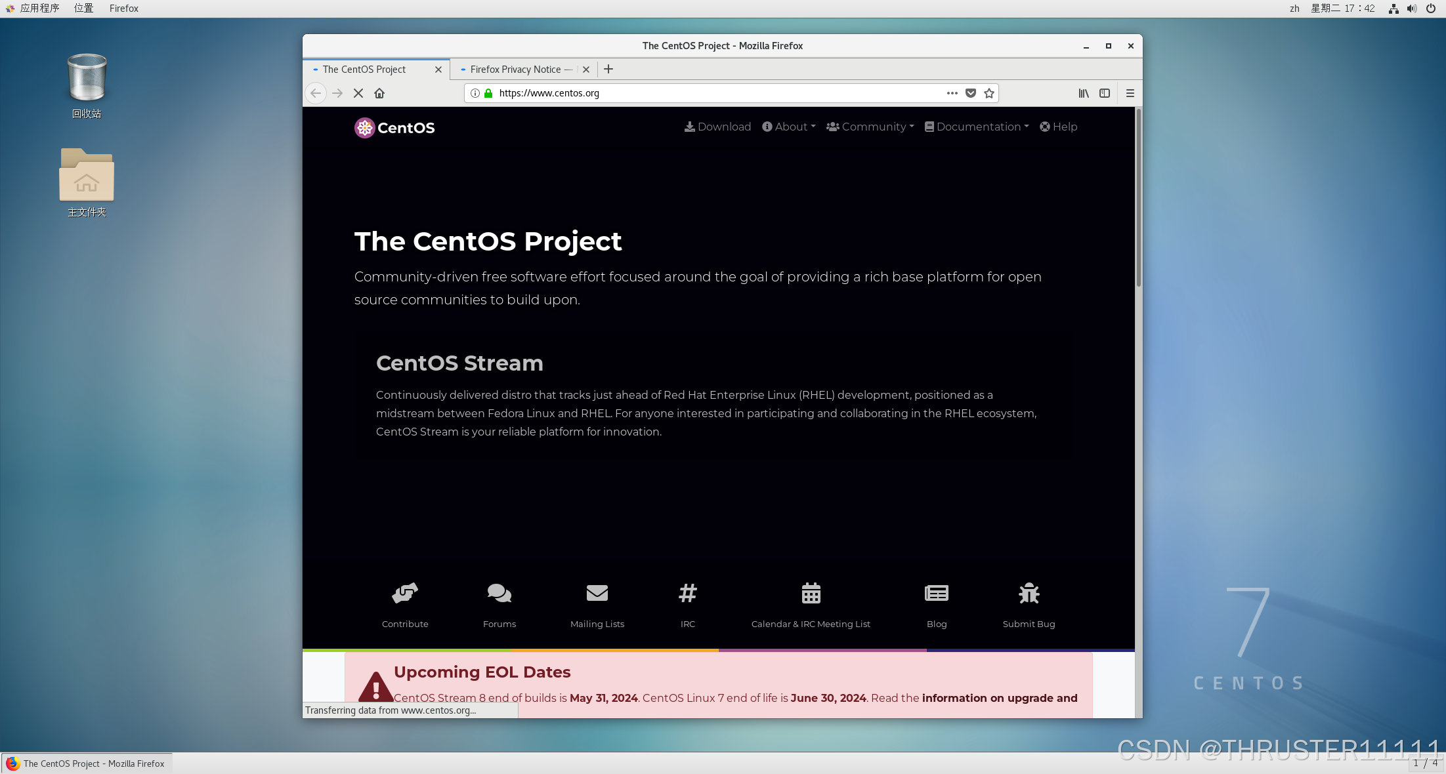Open the clock and calendar panel
This screenshot has height=774, width=1446.
pos(1342,9)
